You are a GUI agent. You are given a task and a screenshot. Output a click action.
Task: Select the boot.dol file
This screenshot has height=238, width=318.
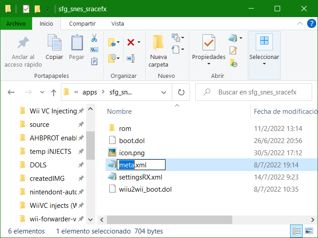pyautogui.click(x=132, y=141)
